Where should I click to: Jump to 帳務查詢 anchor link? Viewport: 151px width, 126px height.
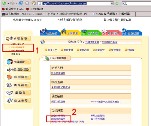pyautogui.click(x=68, y=50)
